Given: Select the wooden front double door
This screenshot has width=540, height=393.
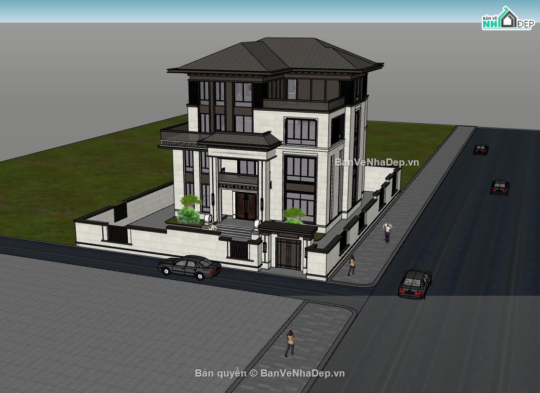Looking at the screenshot, I should point(246,206).
